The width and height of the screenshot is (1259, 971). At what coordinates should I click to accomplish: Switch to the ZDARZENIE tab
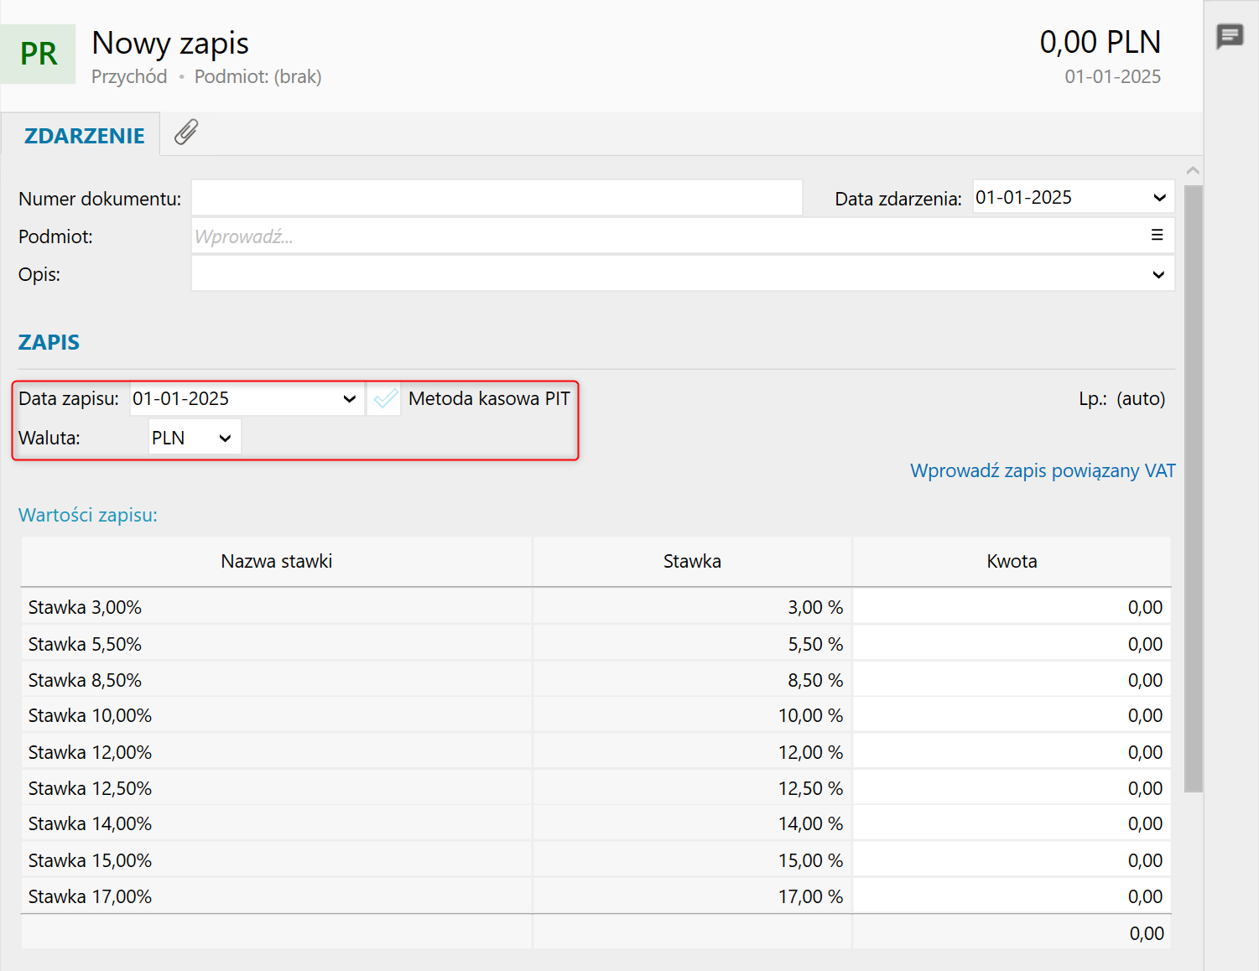click(84, 136)
